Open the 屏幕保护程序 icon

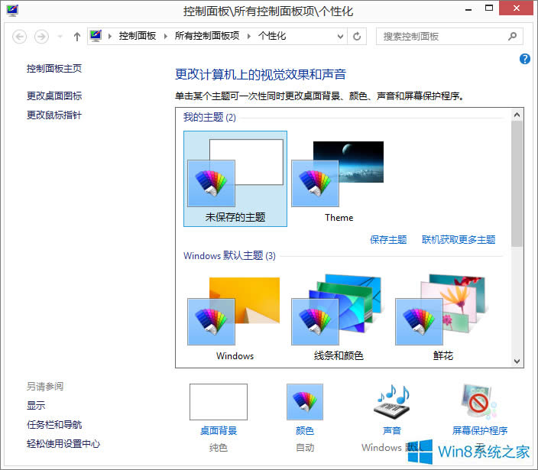(x=479, y=402)
